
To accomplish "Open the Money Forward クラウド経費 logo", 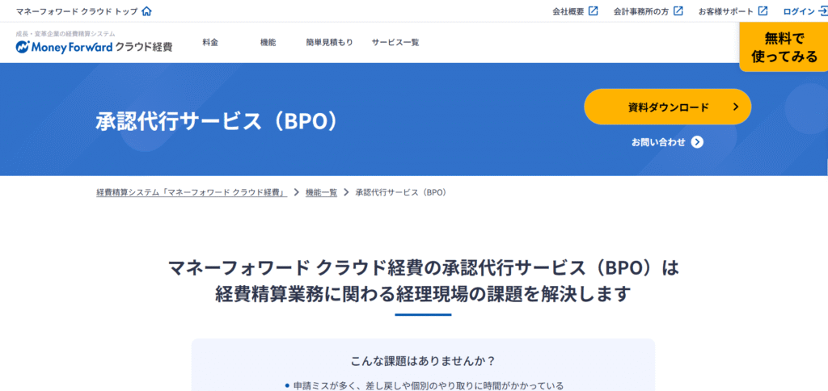I will (94, 47).
